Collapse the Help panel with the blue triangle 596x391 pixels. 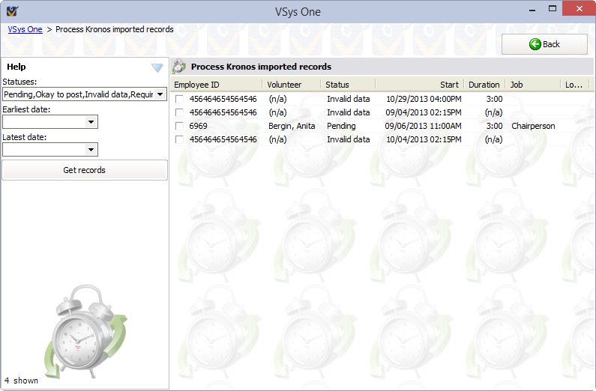[157, 67]
